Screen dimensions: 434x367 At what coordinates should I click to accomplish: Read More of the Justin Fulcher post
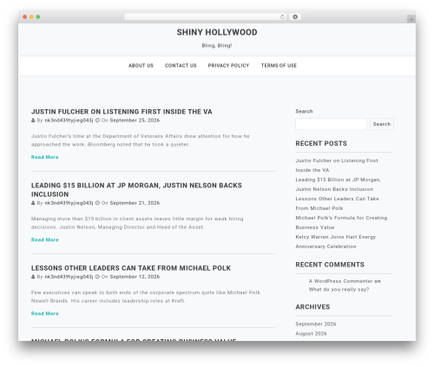tap(45, 157)
